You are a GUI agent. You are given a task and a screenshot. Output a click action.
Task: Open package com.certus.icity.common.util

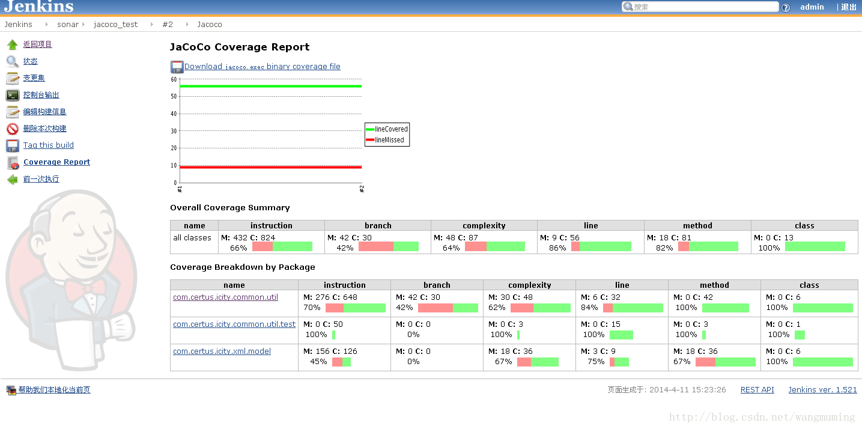click(226, 297)
